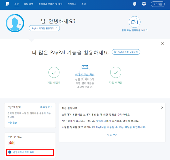Select the 요약 tab
Image resolution: width=170 pixels, height=160 pixels.
point(17,4)
